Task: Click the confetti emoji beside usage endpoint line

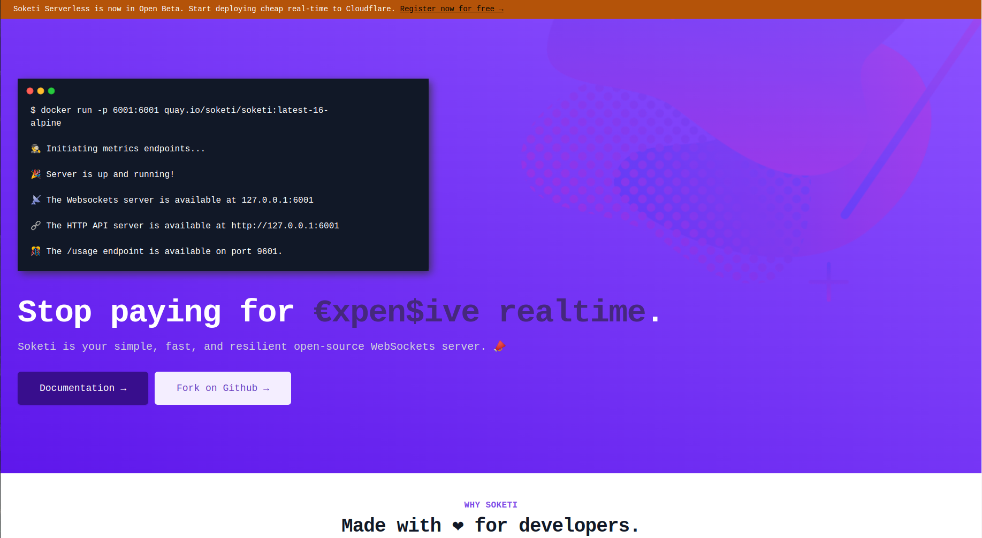Action: 36,251
